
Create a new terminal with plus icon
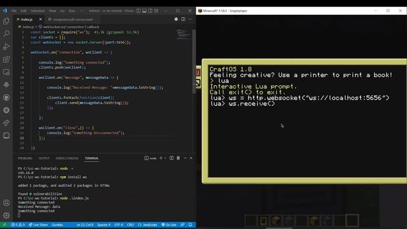[161, 158]
